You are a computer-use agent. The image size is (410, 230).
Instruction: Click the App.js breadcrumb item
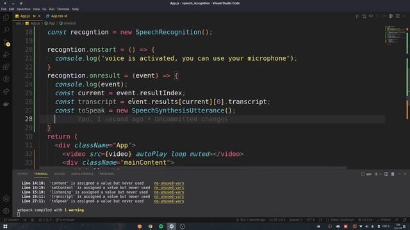point(33,24)
